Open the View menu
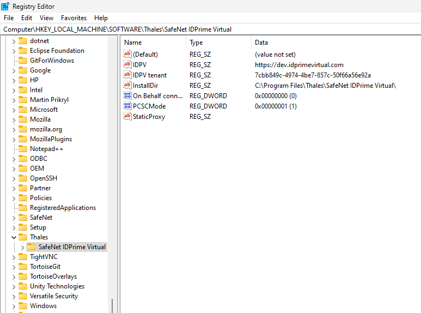 pyautogui.click(x=46, y=18)
